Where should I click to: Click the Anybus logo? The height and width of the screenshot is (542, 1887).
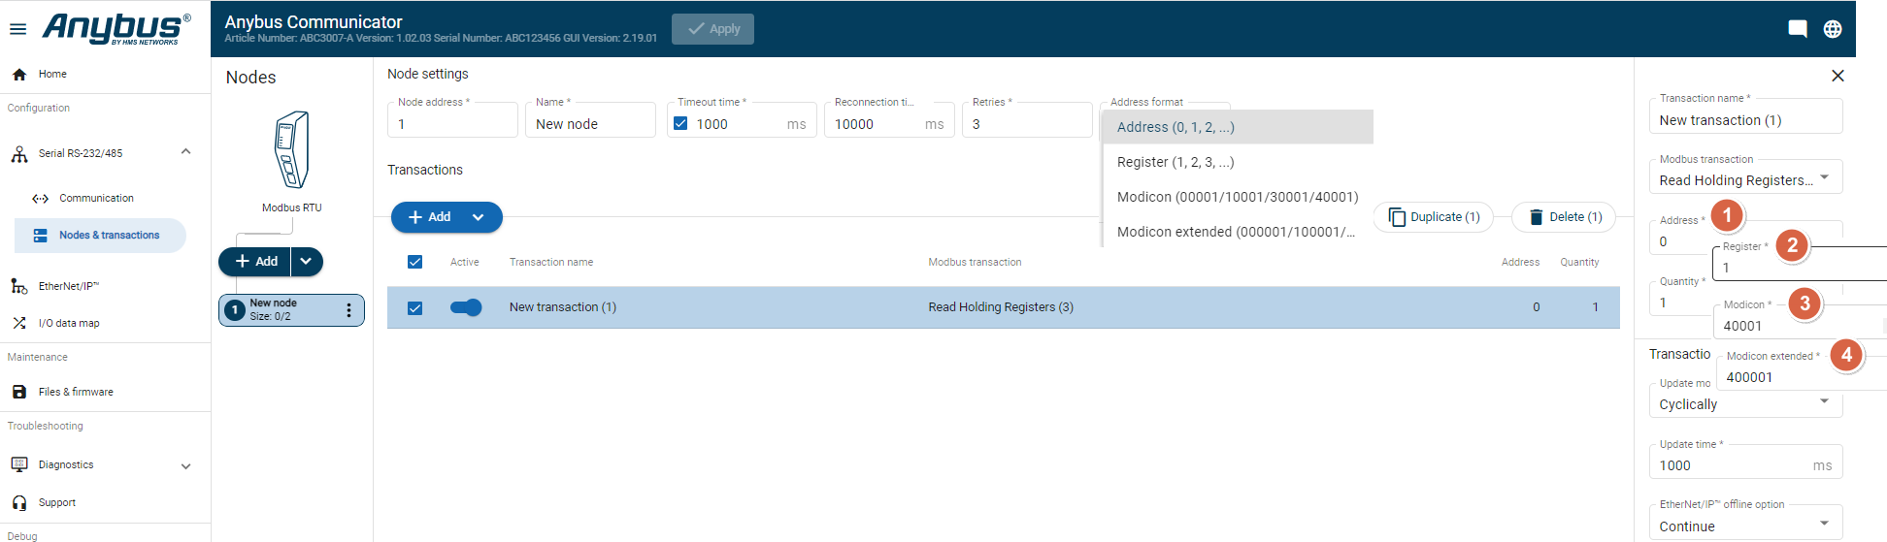(116, 29)
